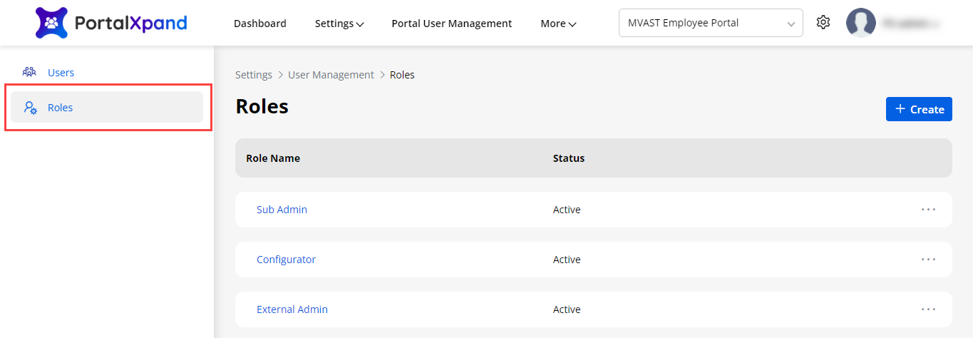Open the three-dot menu for External Admin
Viewport: 973px width, 338px height.
click(927, 309)
